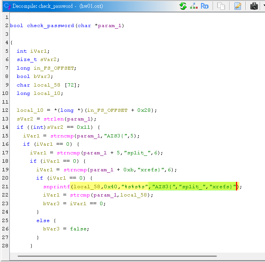The width and height of the screenshot is (265, 262).
Task: Click the false keyword on line 26
Action: [x=78, y=229]
